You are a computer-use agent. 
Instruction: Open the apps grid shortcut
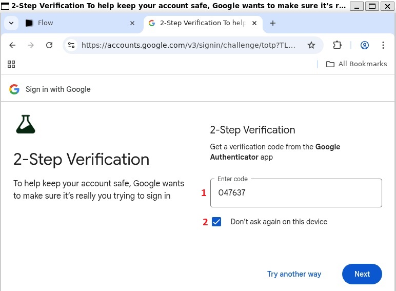(x=11, y=64)
